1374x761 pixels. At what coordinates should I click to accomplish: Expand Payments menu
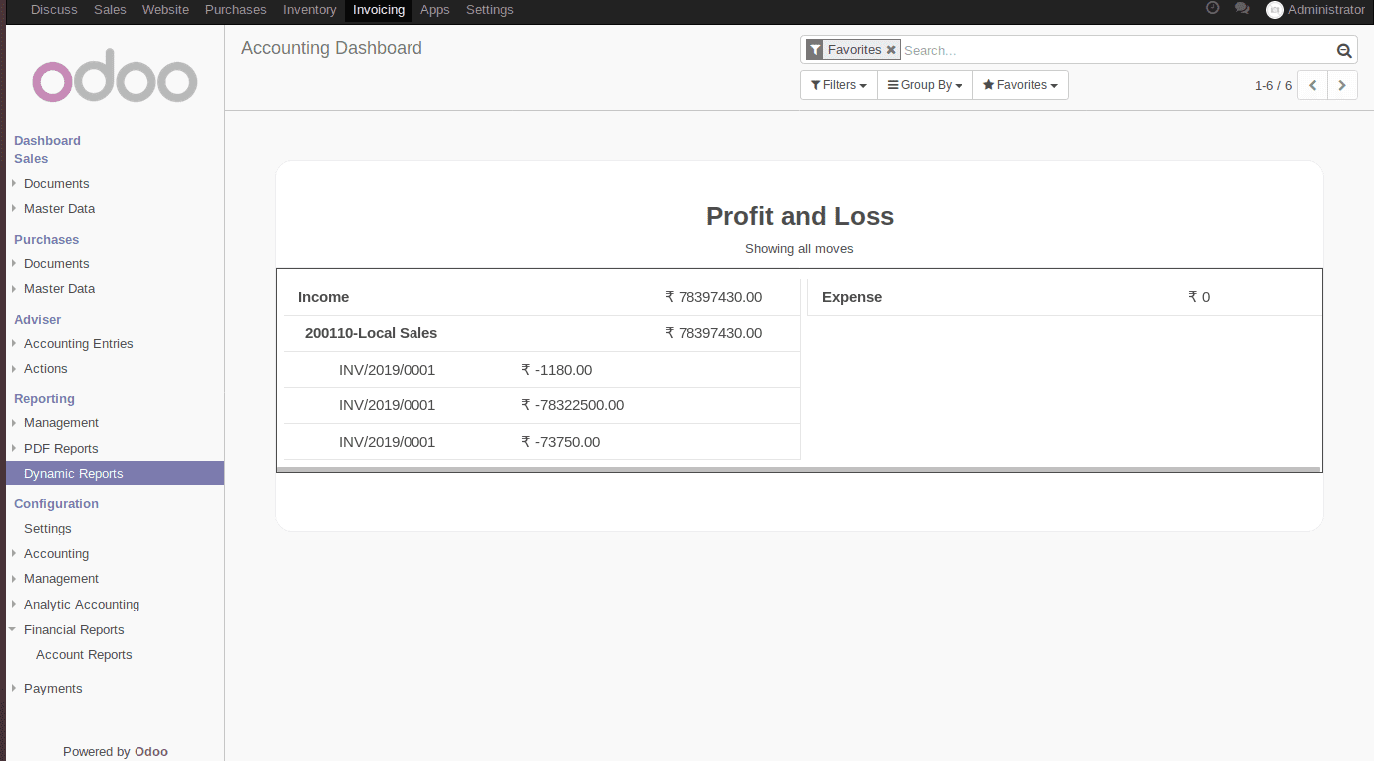tap(53, 689)
